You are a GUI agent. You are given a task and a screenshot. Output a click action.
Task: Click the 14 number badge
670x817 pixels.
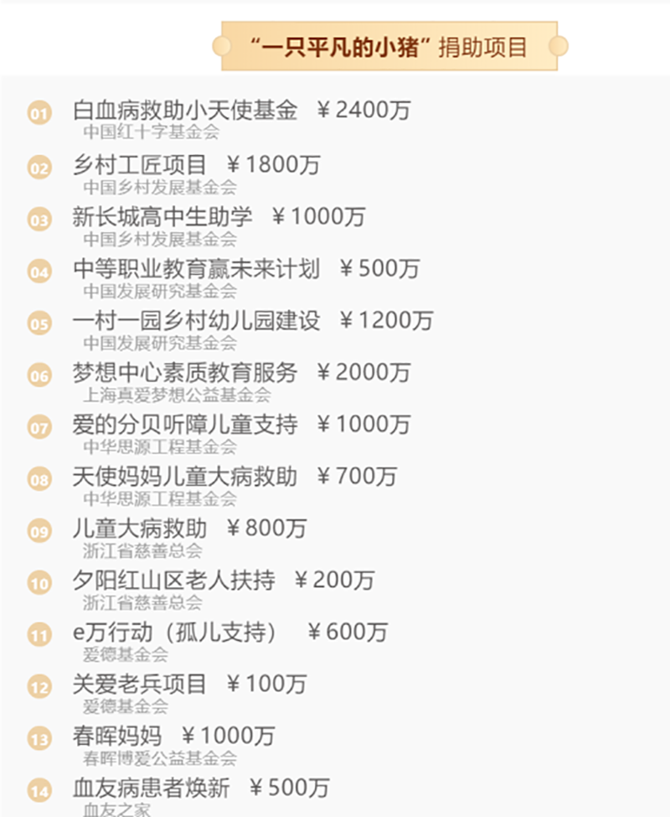pyautogui.click(x=39, y=791)
